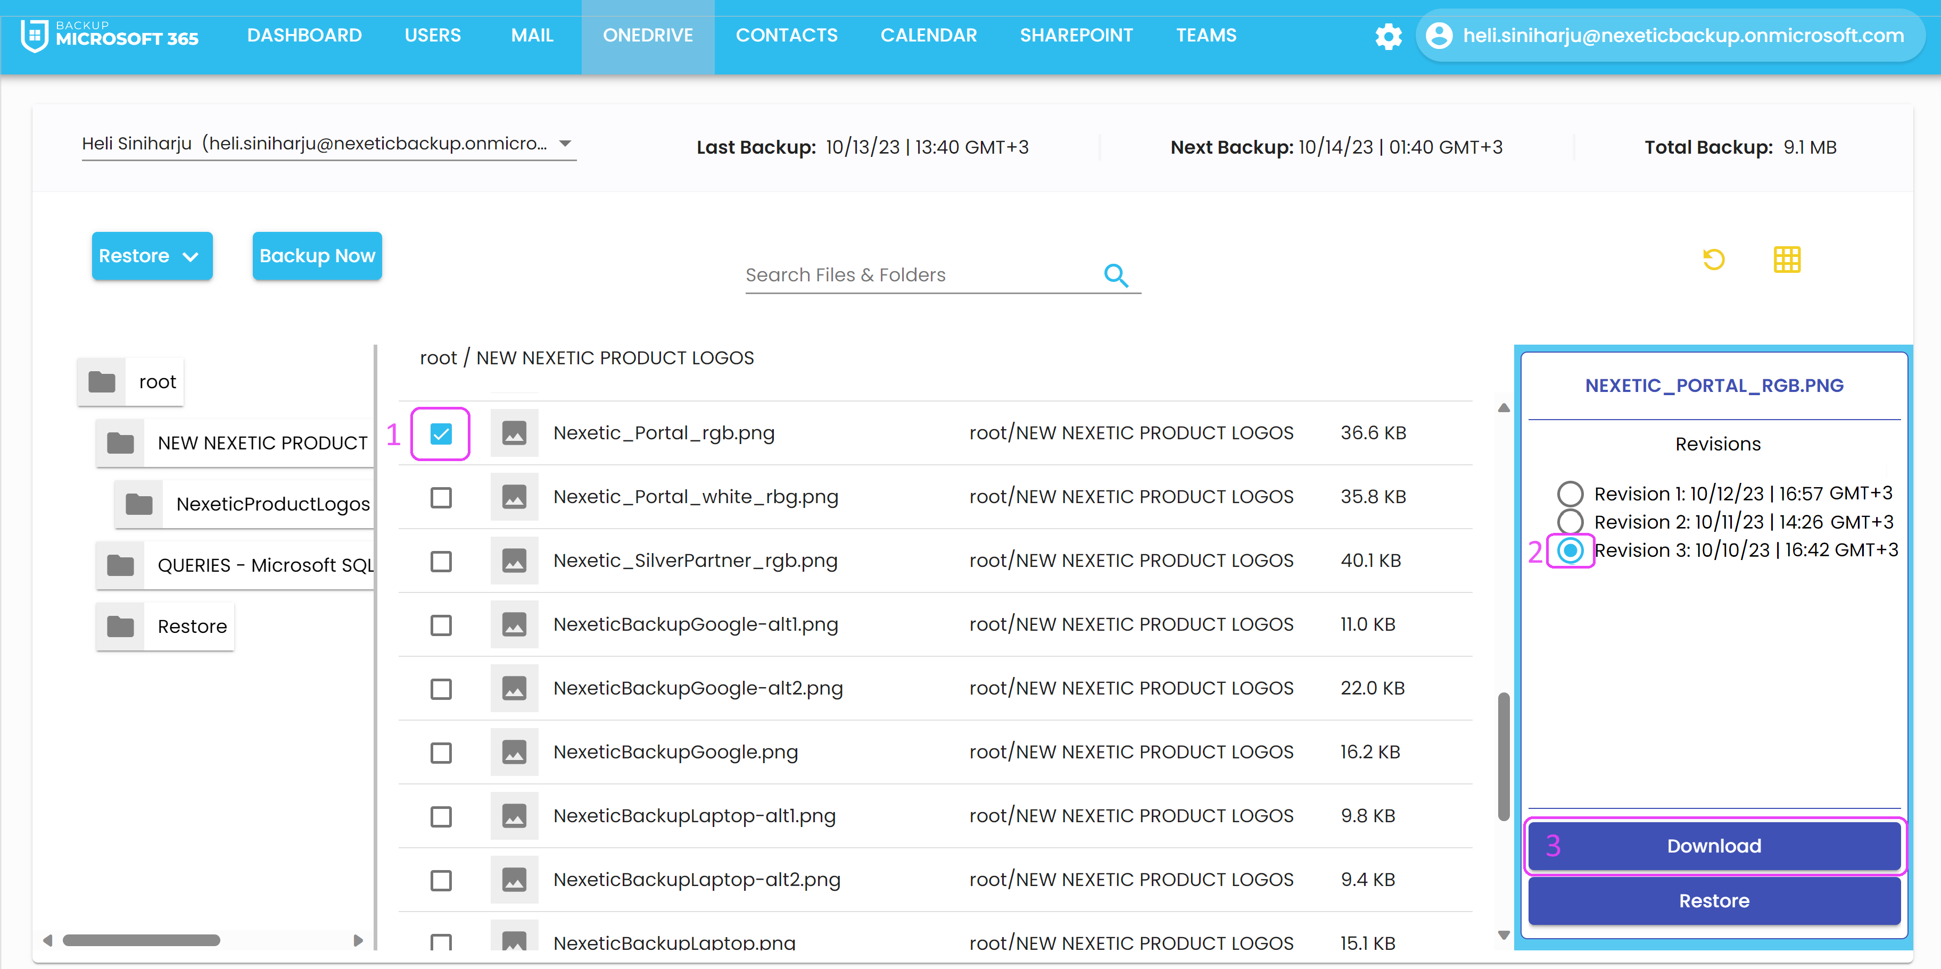The image size is (1941, 969).
Task: Open the Restore dropdown button
Action: (152, 256)
